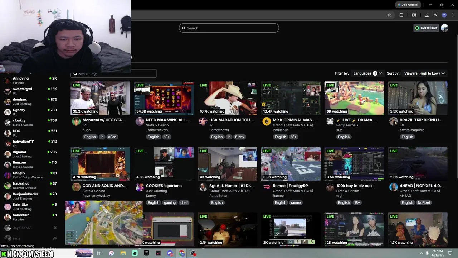Click RatedEpicz channel avatar
458x258 pixels.
203,187
